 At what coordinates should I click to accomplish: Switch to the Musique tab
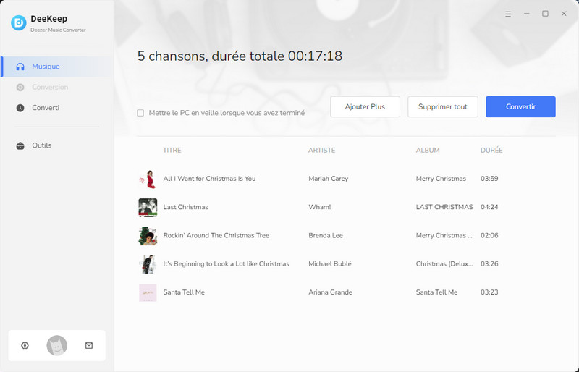pyautogui.click(x=57, y=67)
